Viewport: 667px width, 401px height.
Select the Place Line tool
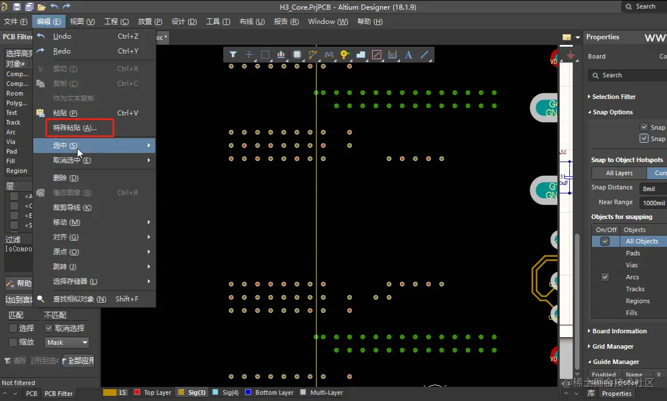[x=424, y=55]
